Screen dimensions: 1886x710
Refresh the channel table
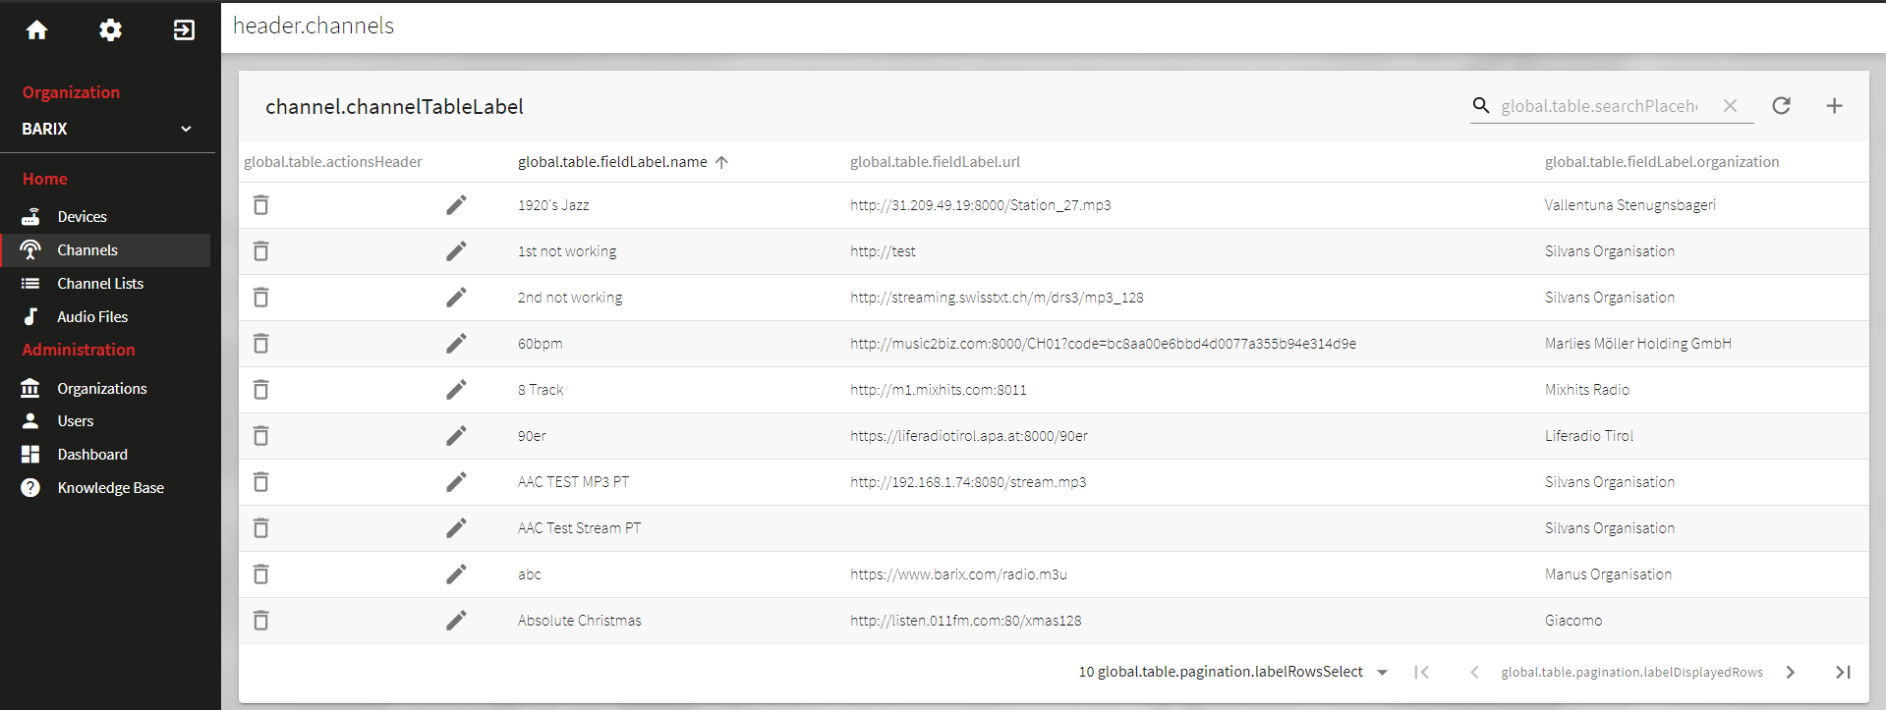1781,106
